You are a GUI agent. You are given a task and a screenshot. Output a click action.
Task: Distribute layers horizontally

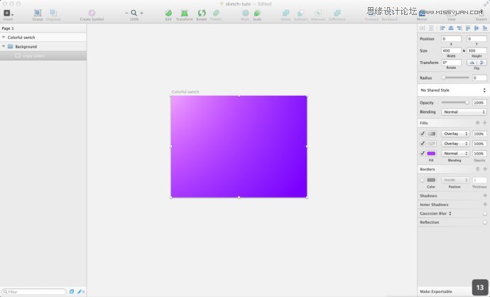(x=423, y=28)
